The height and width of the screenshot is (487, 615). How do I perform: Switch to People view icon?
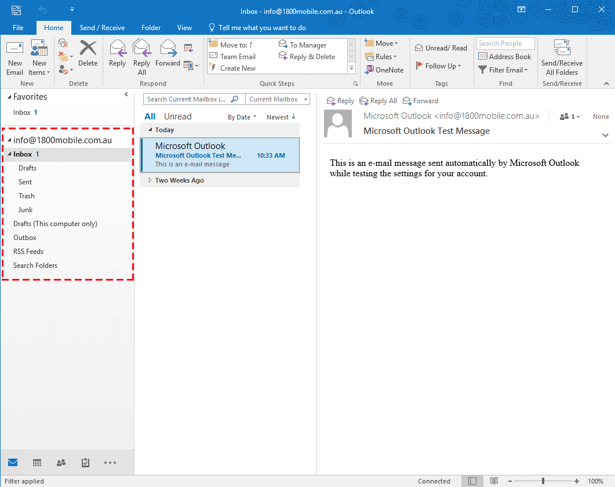tap(61, 463)
